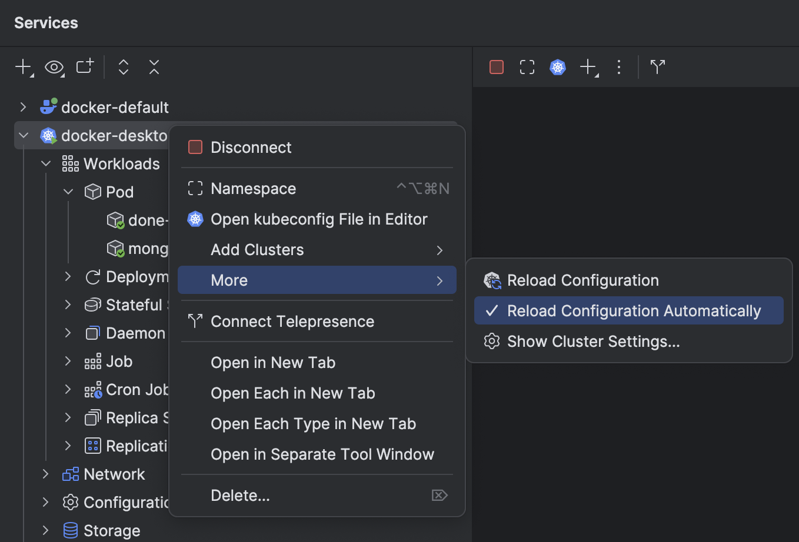
Task: Collapse the Workloads tree node
Action: pyautogui.click(x=45, y=163)
